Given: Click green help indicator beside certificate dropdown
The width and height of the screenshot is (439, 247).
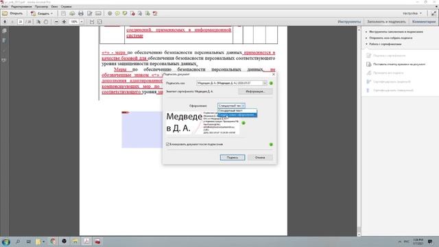Looking at the screenshot, I should (271, 83).
